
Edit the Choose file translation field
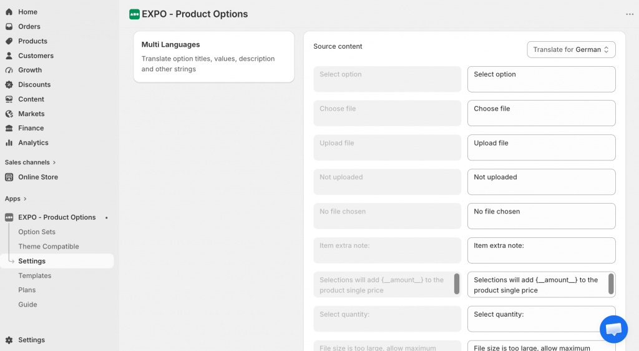(541, 113)
